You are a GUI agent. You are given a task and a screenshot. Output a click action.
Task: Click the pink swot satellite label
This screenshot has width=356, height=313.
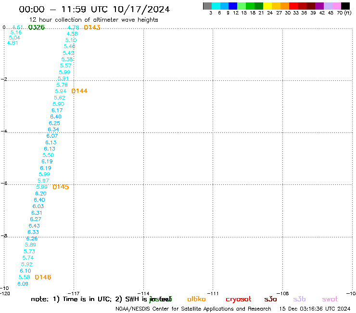(330, 300)
